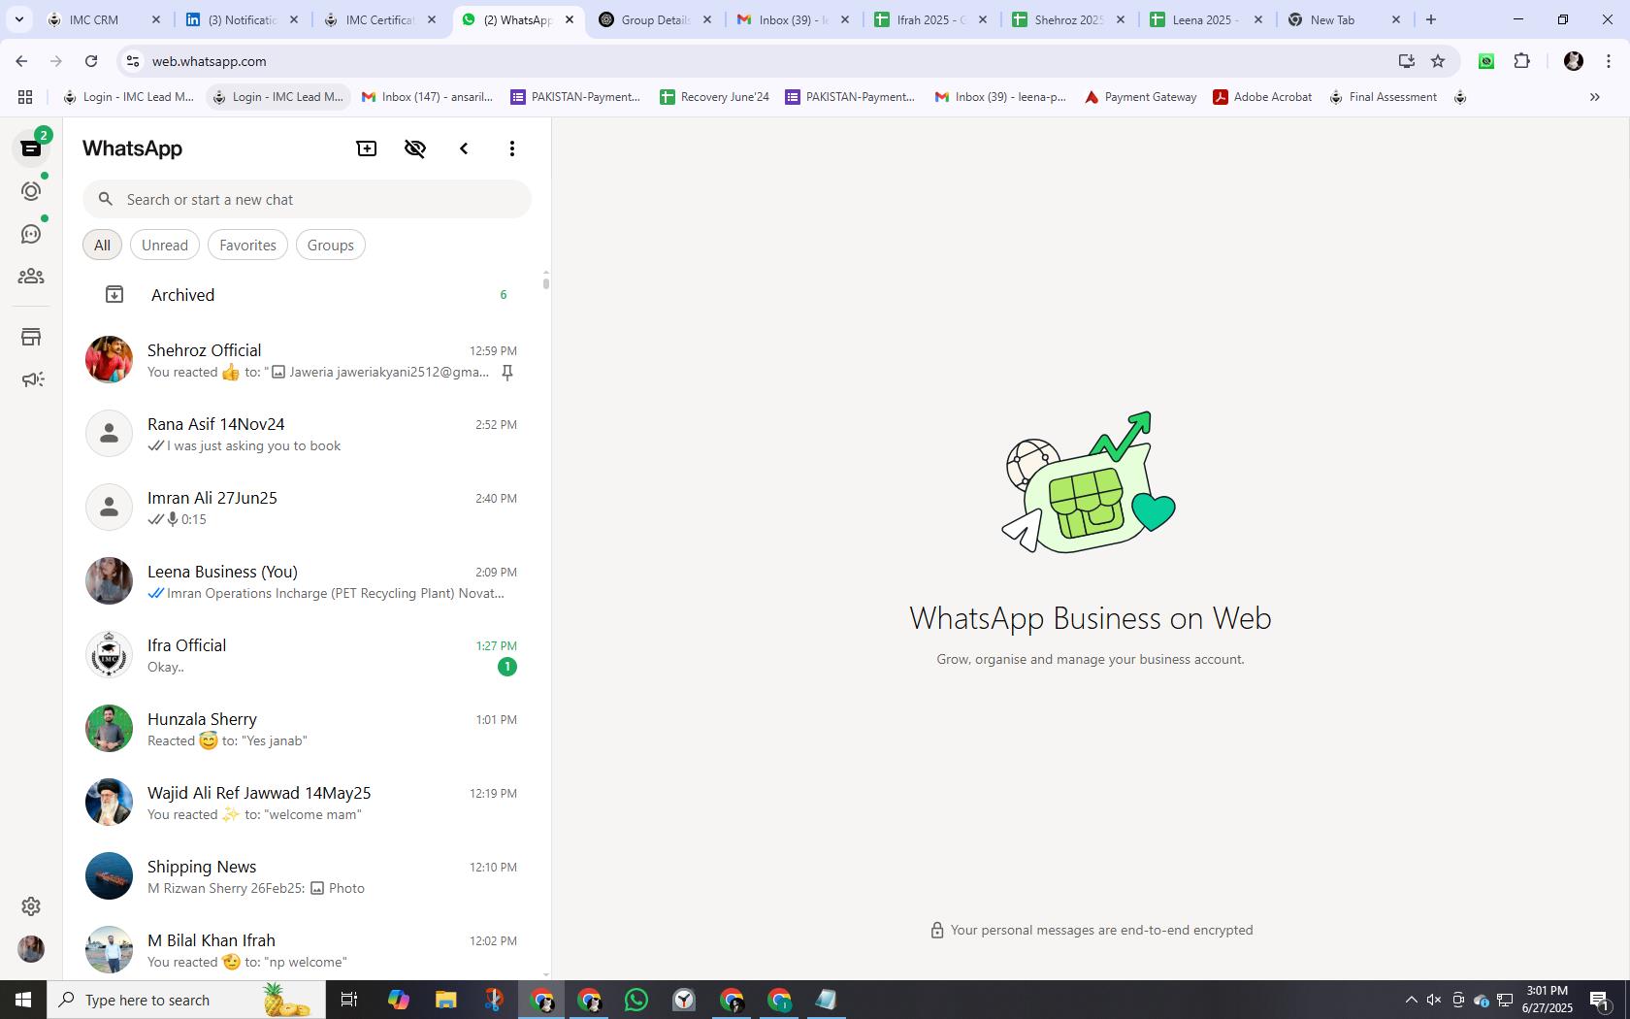
Task: Open Adobe Acrobat bookmark
Action: coord(1262,97)
